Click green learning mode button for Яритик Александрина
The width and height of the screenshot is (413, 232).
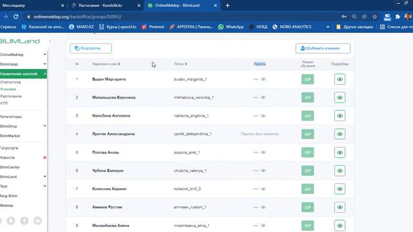pos(308,134)
